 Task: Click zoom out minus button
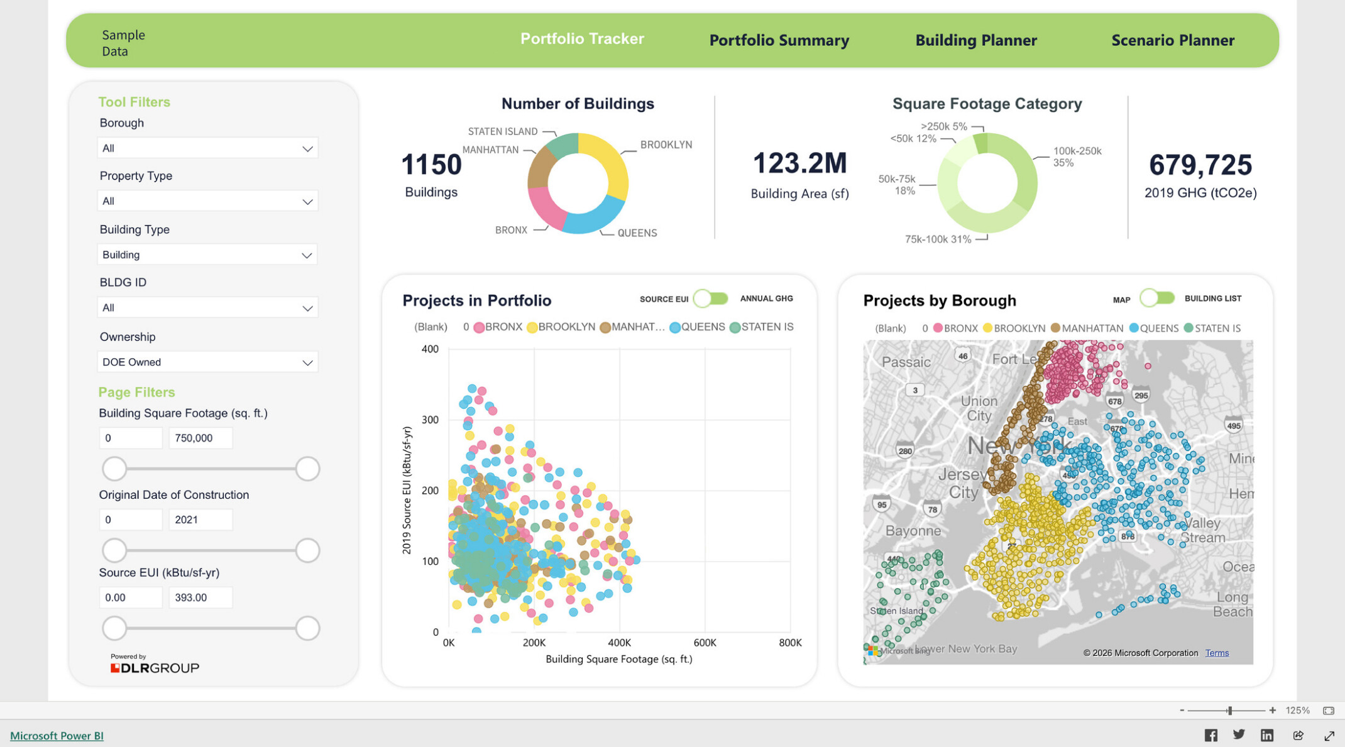pyautogui.click(x=1182, y=711)
